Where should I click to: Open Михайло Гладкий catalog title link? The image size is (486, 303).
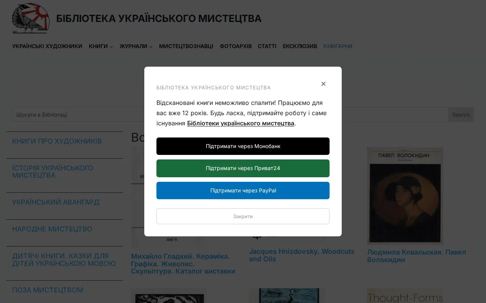coord(183,264)
